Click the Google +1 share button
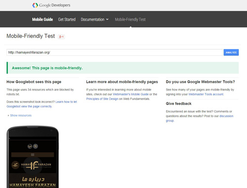The image size is (247, 188). pyautogui.click(x=61, y=37)
